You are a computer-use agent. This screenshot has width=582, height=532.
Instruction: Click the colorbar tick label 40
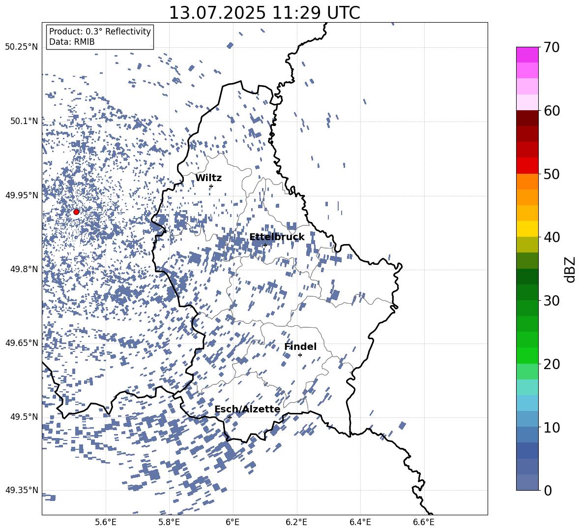pyautogui.click(x=551, y=237)
